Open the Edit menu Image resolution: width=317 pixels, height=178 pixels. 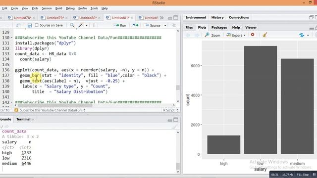click(x=4, y=8)
